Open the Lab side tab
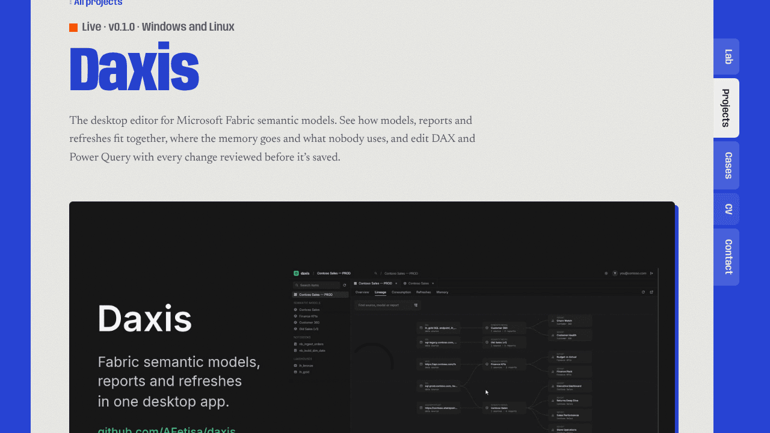 click(x=727, y=57)
